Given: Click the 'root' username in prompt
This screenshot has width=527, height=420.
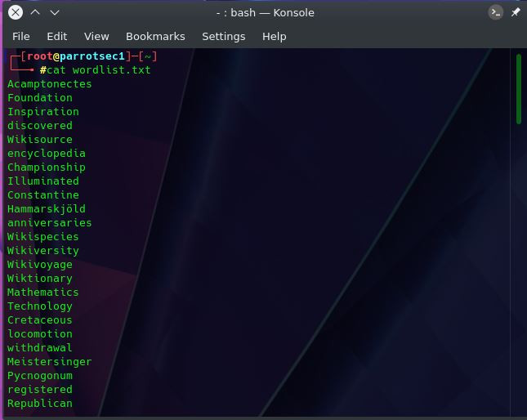Looking at the screenshot, I should 40,56.
